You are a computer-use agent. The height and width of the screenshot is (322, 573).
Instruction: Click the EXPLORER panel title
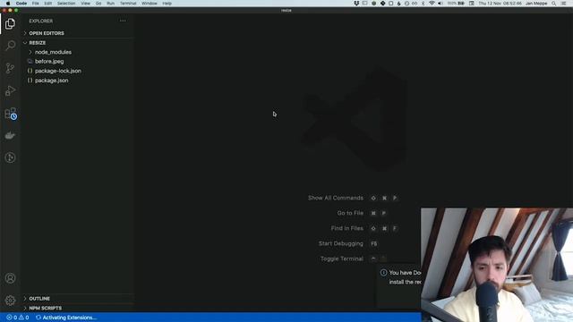tap(41, 21)
